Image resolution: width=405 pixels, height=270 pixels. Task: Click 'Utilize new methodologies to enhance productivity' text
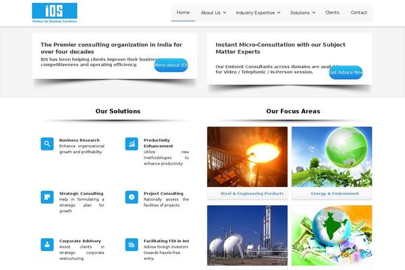(x=166, y=157)
